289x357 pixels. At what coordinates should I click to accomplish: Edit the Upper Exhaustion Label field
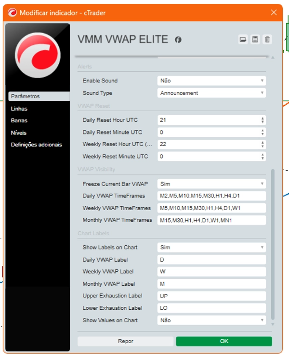[211, 296]
